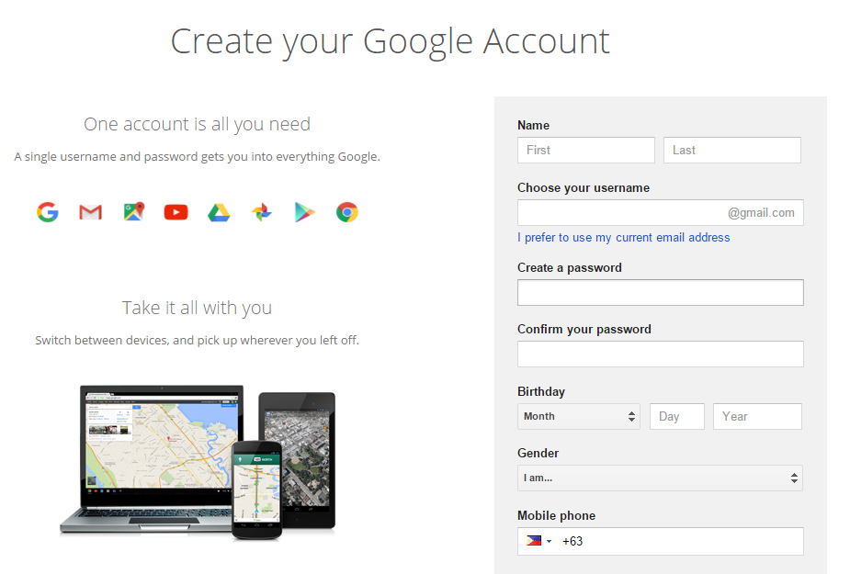
Task: Click the 'Choose your username' label
Action: tap(584, 188)
